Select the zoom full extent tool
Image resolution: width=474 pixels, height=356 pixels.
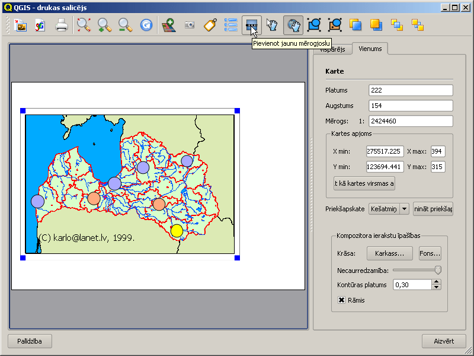(84, 26)
